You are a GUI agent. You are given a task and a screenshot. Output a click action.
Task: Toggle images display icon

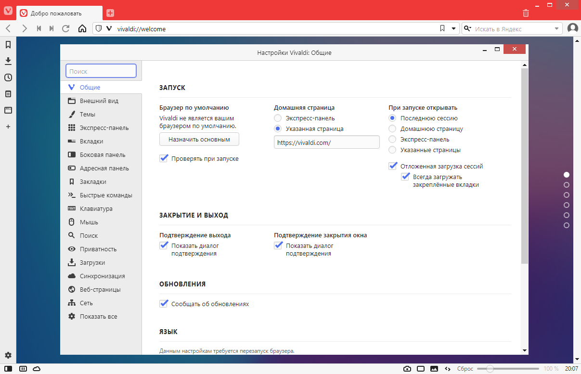434,369
